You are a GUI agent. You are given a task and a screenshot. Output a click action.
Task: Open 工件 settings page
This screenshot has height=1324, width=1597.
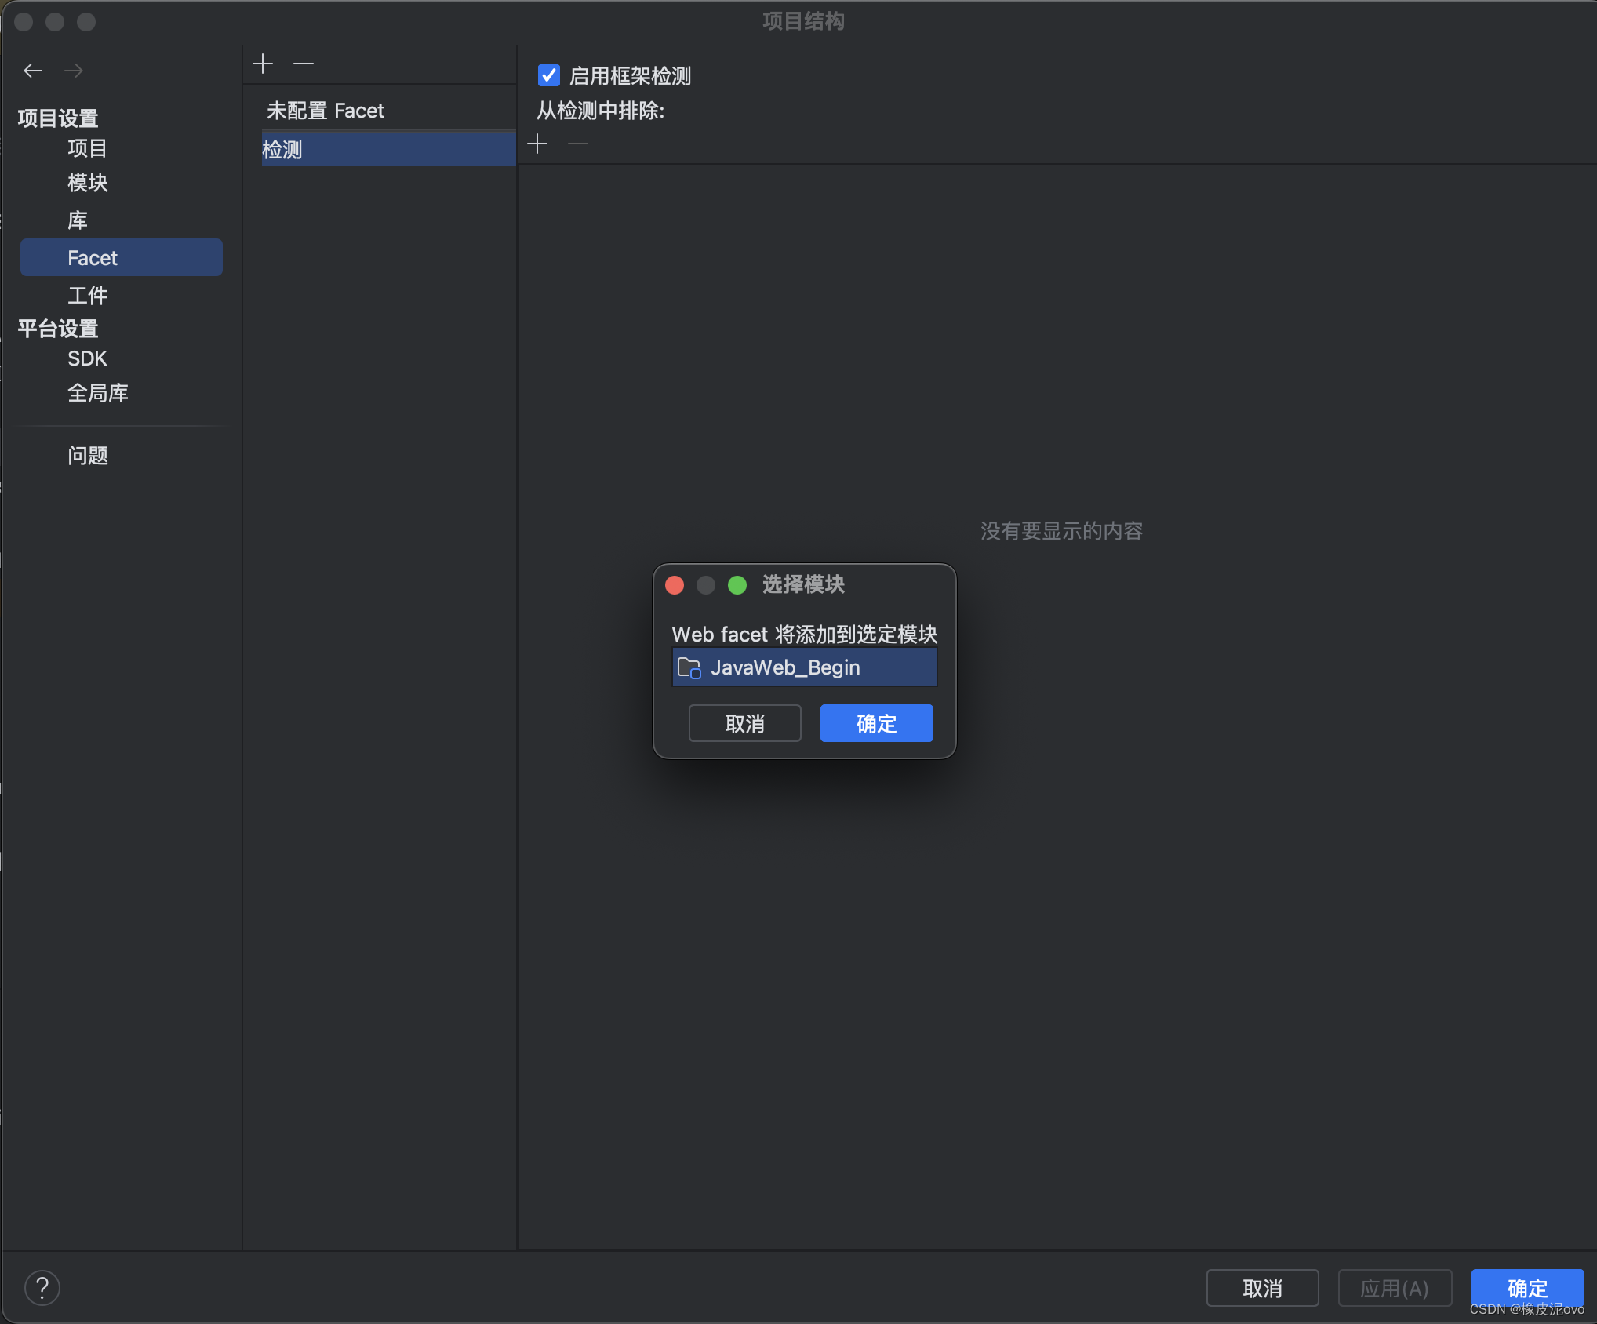(87, 296)
